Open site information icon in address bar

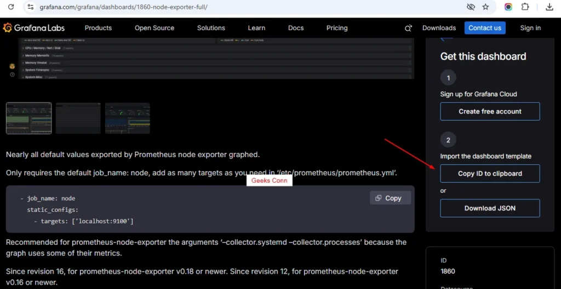(x=31, y=7)
